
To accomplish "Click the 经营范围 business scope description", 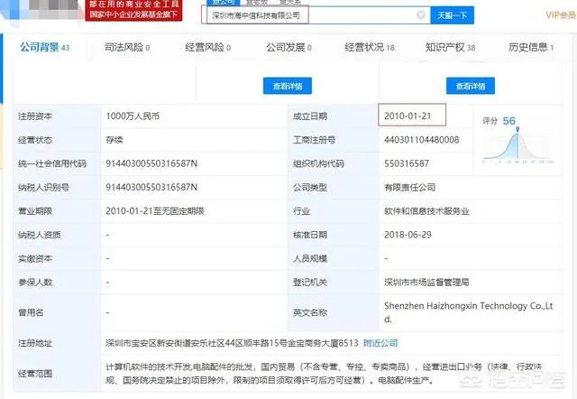I will click(324, 373).
